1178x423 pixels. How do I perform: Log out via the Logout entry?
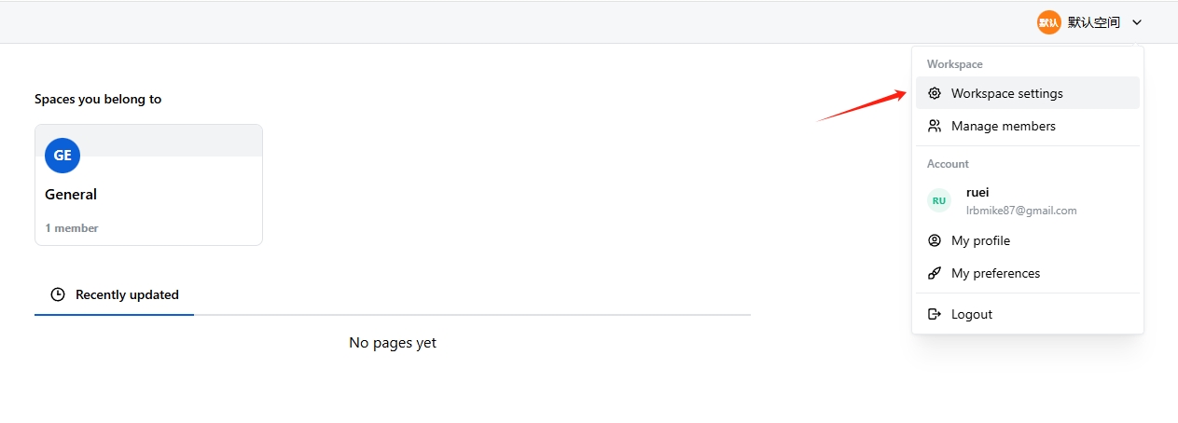[x=972, y=314]
